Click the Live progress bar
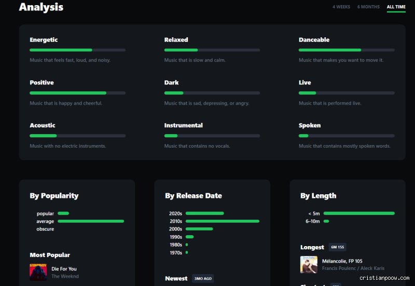 click(347, 93)
